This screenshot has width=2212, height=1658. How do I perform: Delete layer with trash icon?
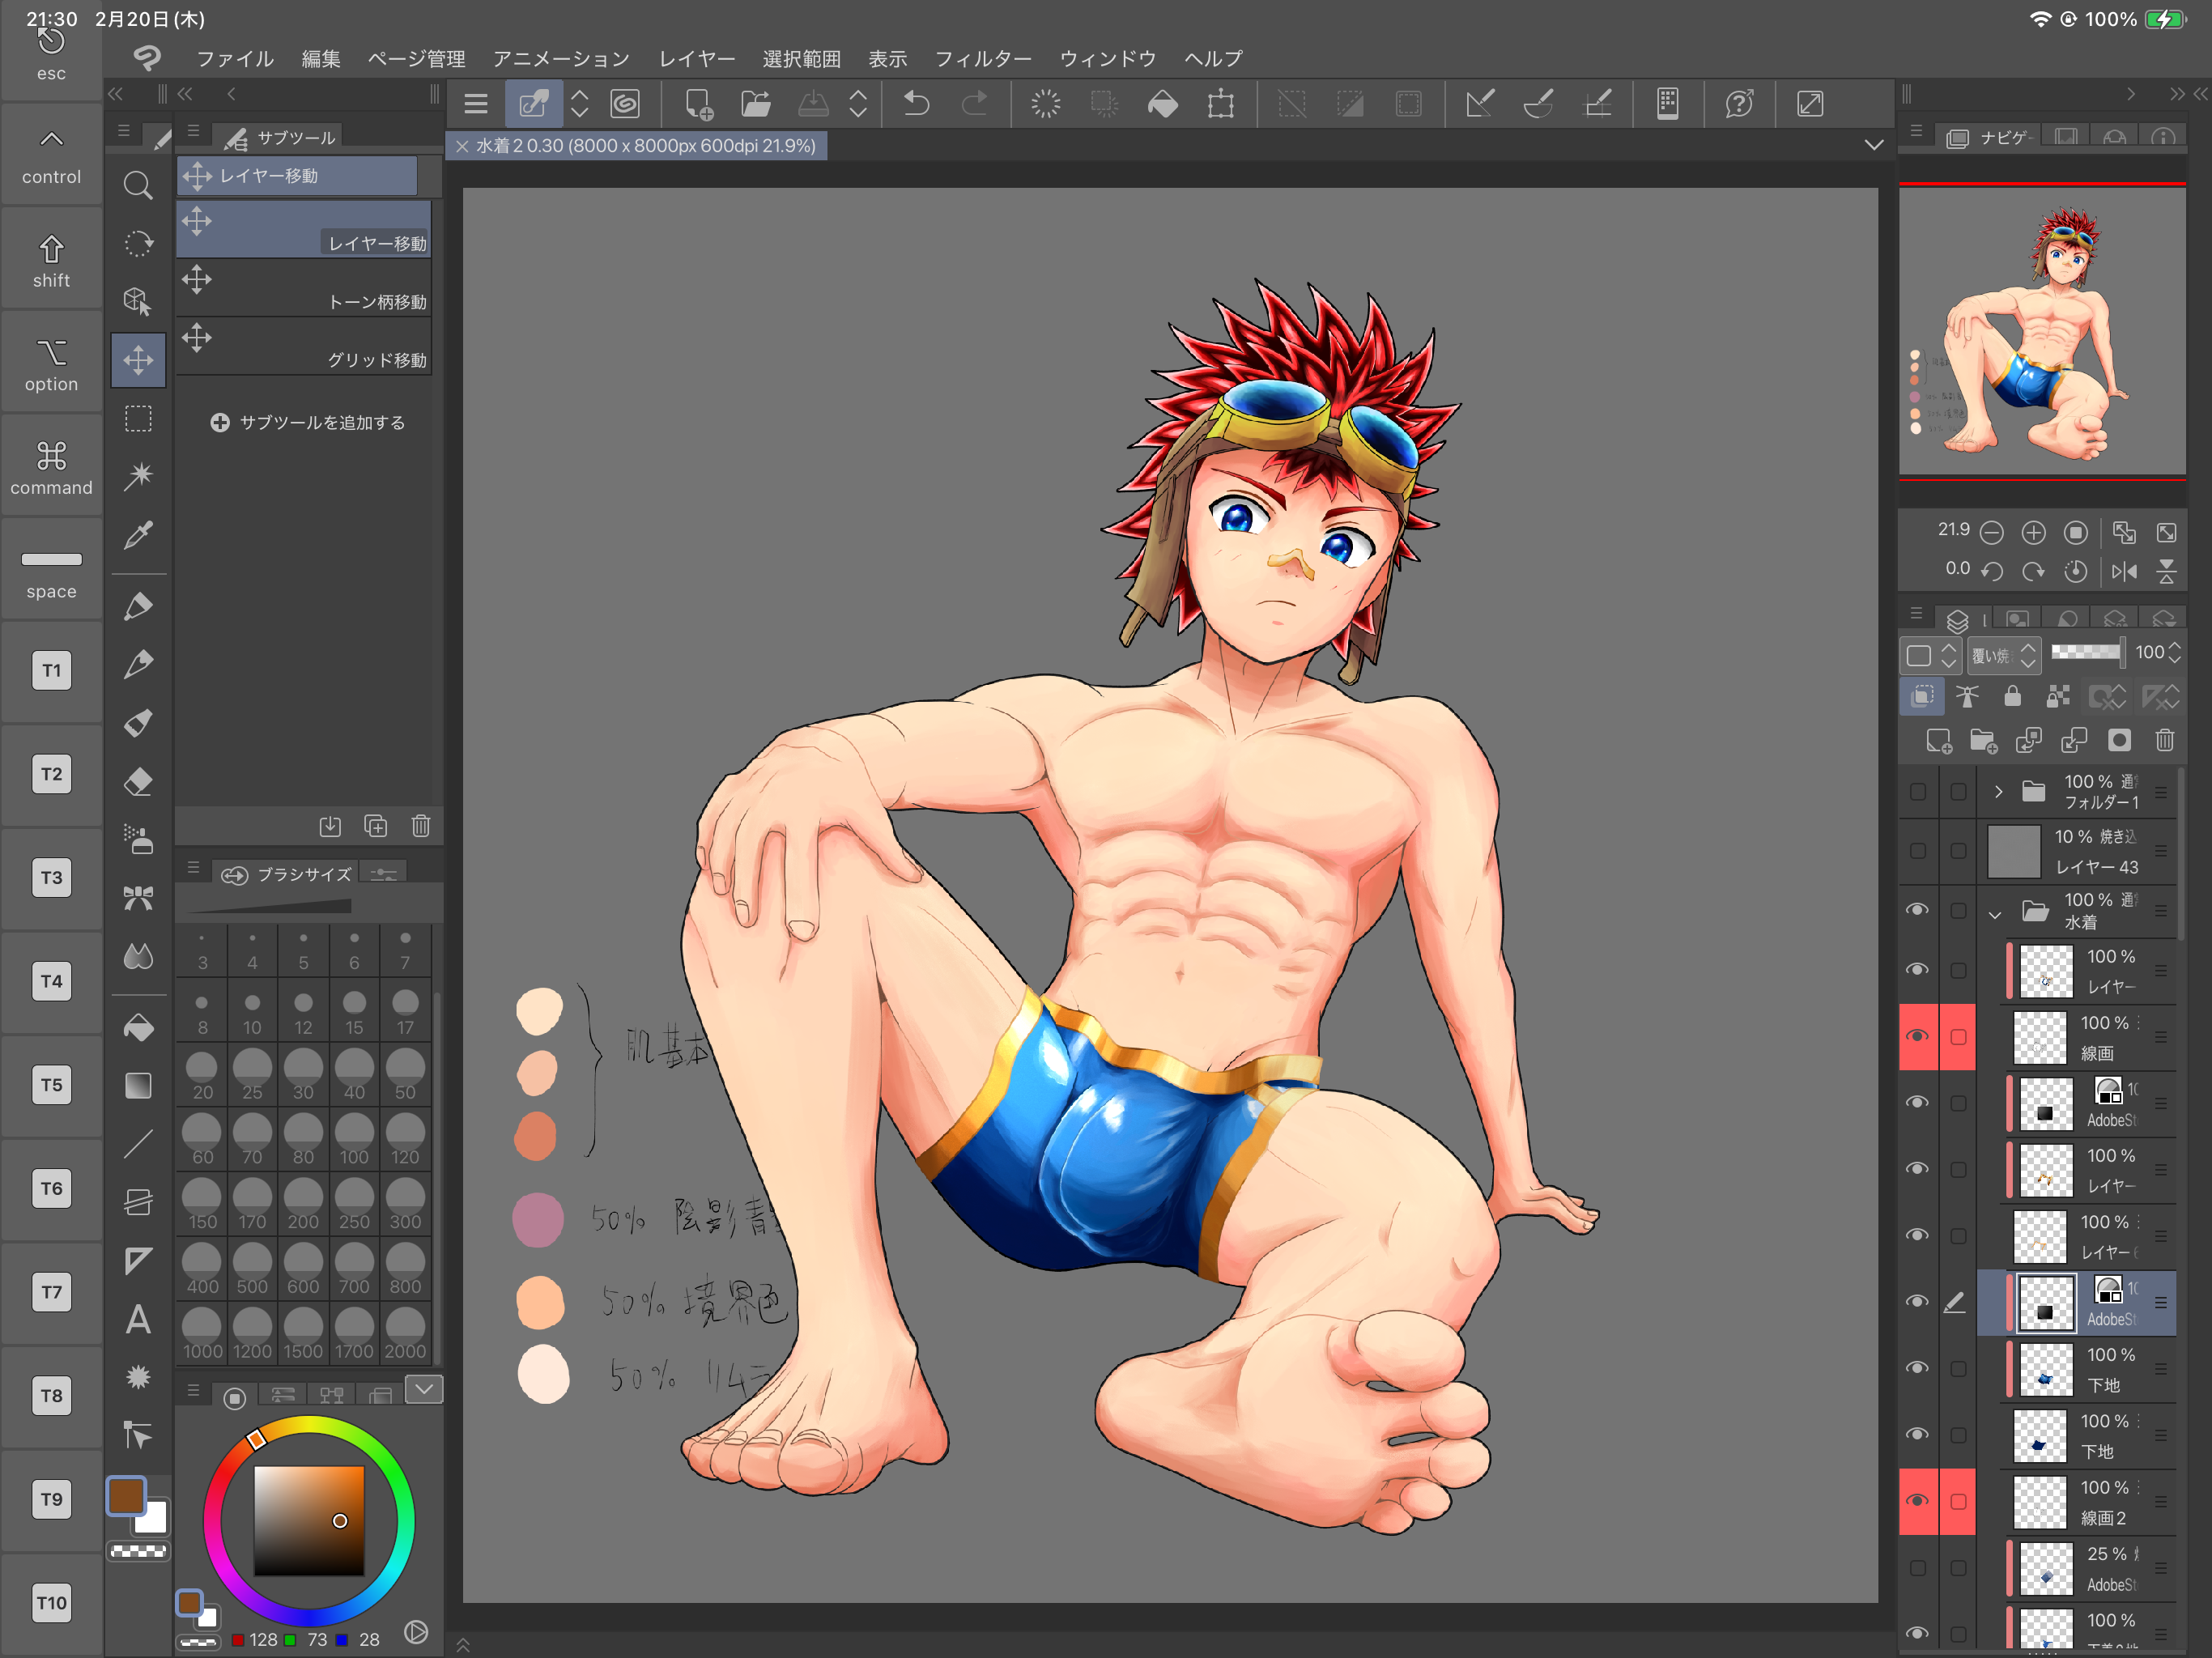coord(2165,740)
